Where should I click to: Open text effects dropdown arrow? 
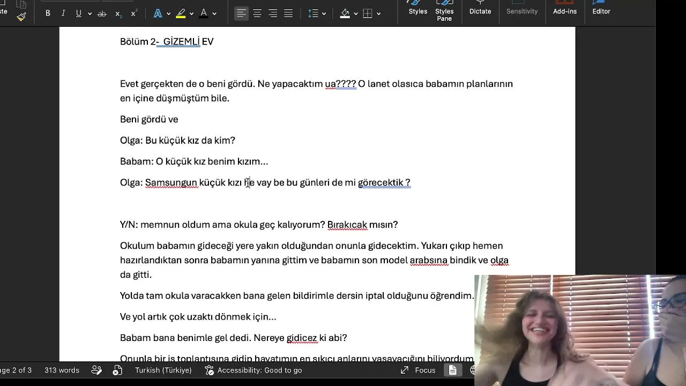(x=168, y=14)
